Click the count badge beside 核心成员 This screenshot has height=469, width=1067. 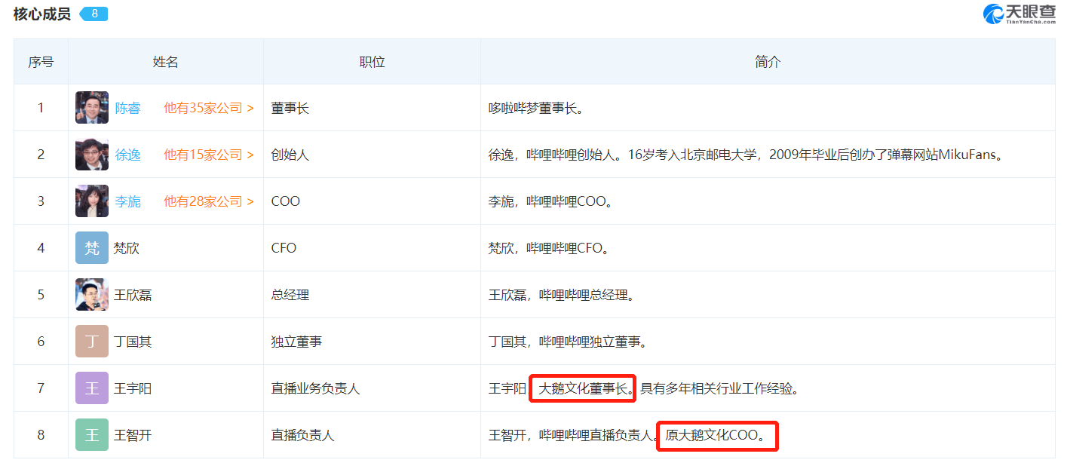pos(94,14)
